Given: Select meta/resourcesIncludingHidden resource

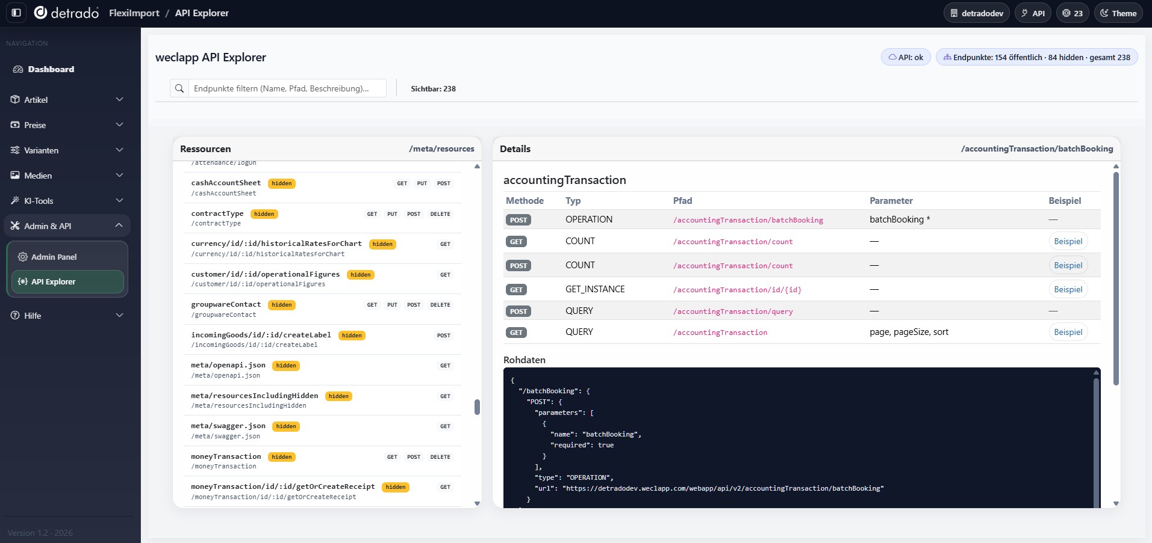Looking at the screenshot, I should [322, 400].
